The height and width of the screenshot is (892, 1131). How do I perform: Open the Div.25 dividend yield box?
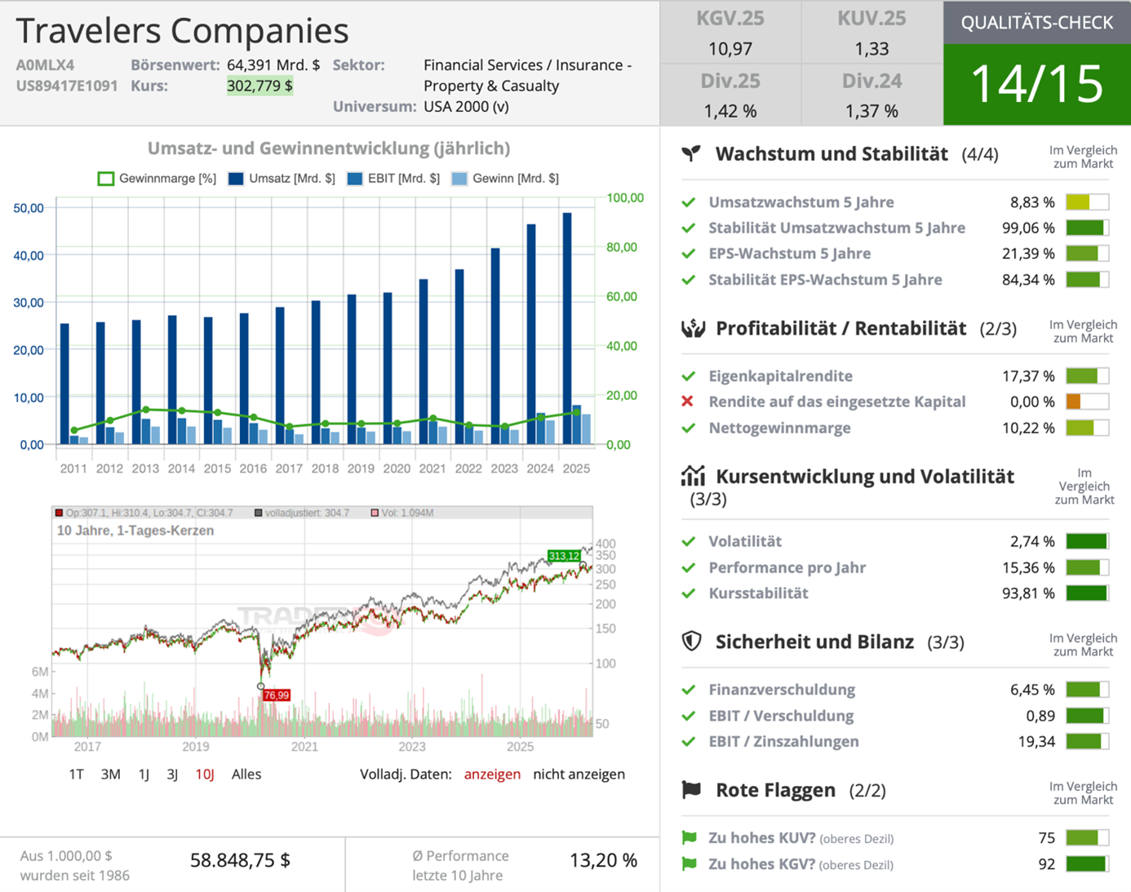730,95
